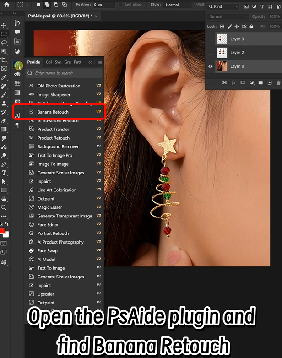Filter layers by type layers

262,6
